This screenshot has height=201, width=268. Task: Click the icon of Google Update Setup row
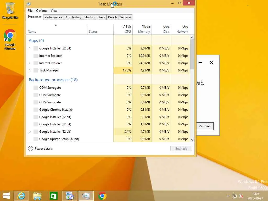pos(36,139)
